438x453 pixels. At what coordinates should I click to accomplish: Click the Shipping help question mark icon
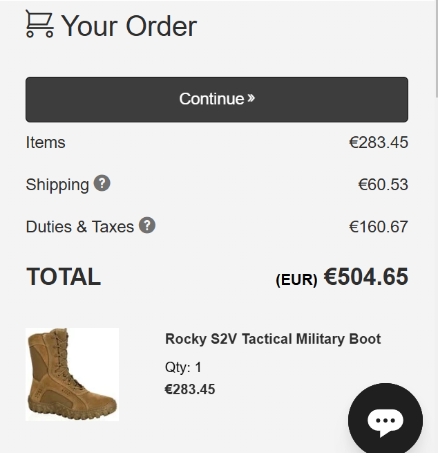(x=102, y=183)
